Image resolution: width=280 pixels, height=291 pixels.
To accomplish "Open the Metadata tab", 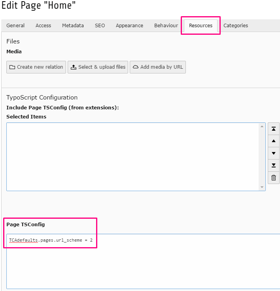I will pos(73,26).
